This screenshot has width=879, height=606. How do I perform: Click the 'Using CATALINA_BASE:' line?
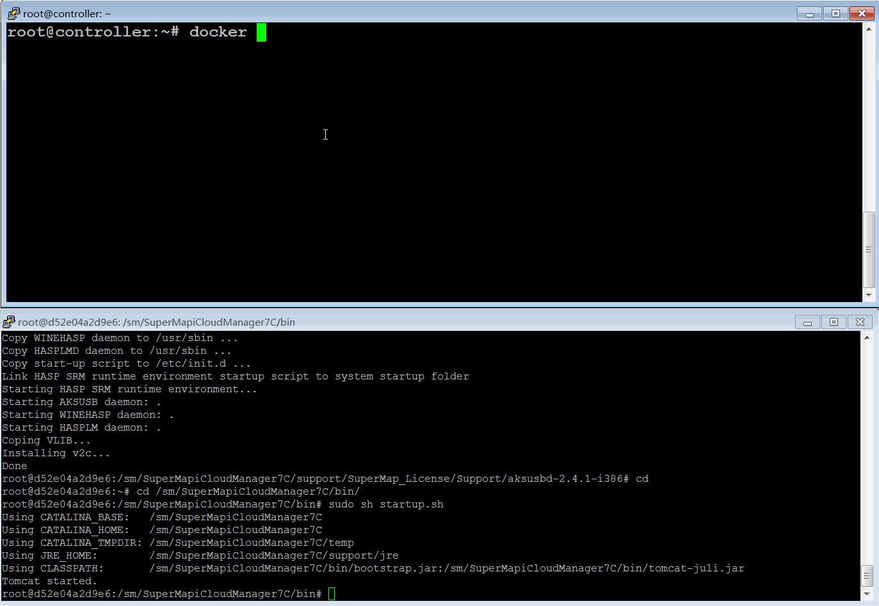click(162, 517)
